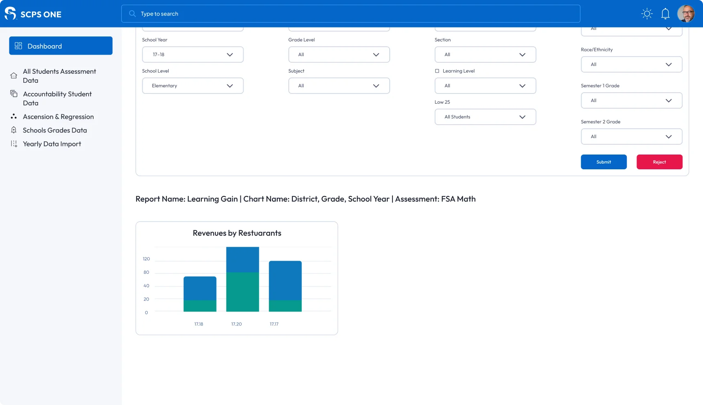The width and height of the screenshot is (703, 405).
Task: Expand the School Year 17-18 dropdown
Action: (x=193, y=55)
